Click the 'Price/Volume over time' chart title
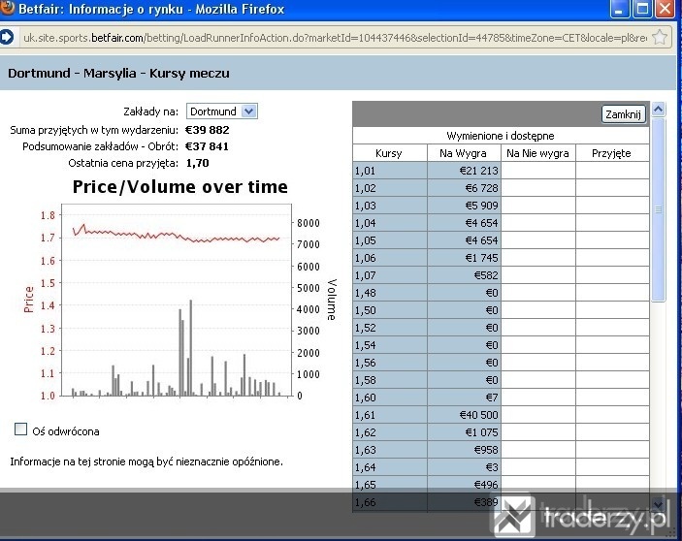The height and width of the screenshot is (541, 682). pos(180,186)
